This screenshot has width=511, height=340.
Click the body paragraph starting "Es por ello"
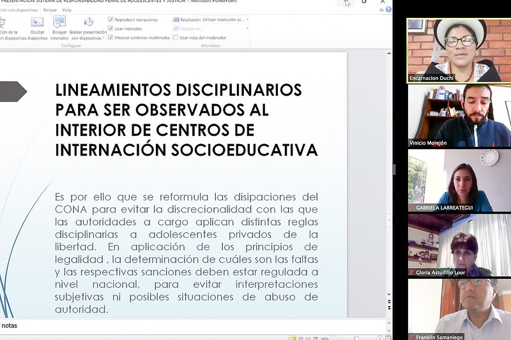(x=186, y=253)
